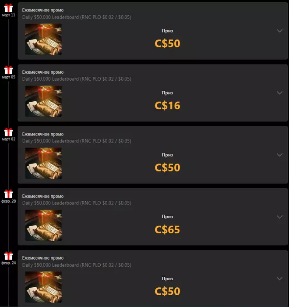Select the март 11 Ежемесячное промо title
The width and height of the screenshot is (289, 307).
click(43, 10)
